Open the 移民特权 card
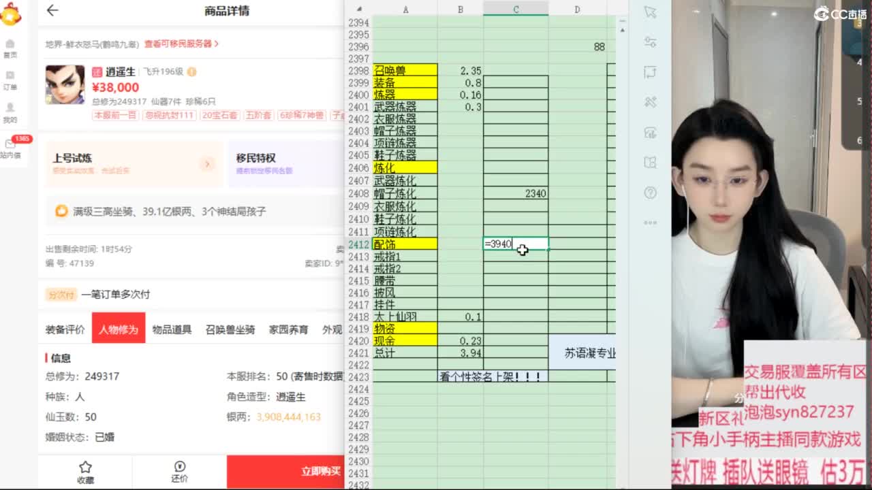 tap(286, 164)
